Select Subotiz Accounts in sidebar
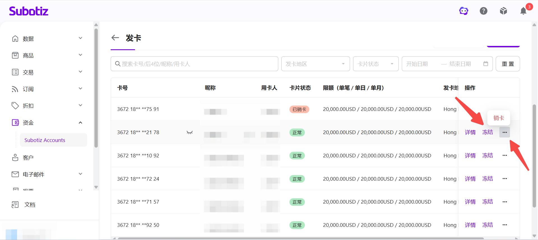 click(x=53, y=140)
